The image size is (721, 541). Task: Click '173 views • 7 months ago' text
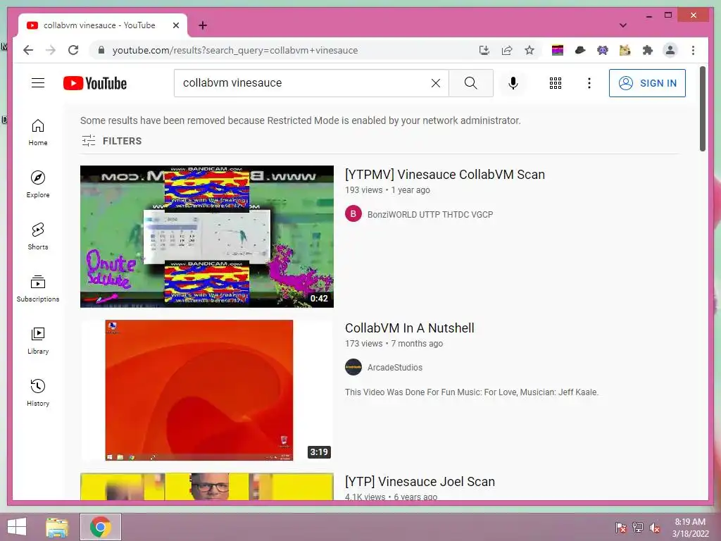click(394, 344)
